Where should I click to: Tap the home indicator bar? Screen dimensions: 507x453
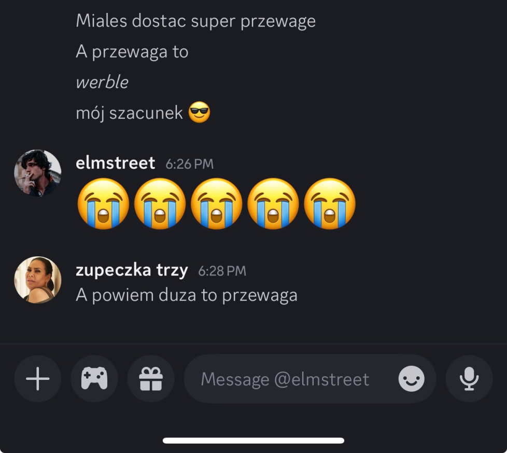tap(253, 441)
